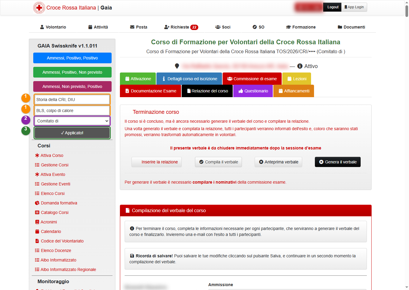Click Ammessi, Positivo, Non previsto green button
The image size is (409, 290).
tap(72, 72)
